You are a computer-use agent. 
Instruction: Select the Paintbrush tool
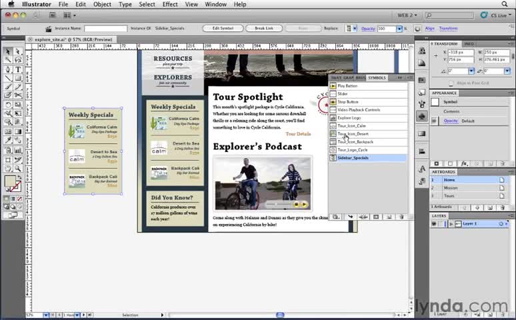(8, 87)
